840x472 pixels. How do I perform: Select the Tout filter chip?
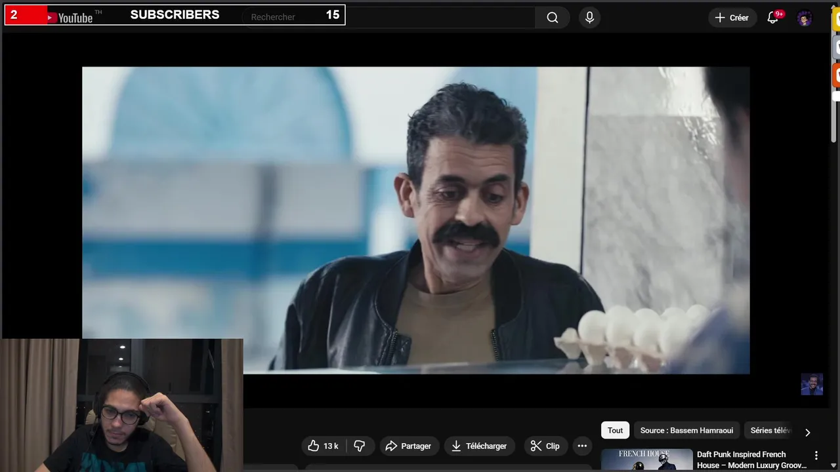click(x=615, y=430)
